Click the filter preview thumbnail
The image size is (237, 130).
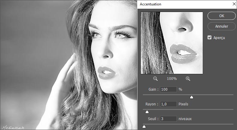pos(172,43)
